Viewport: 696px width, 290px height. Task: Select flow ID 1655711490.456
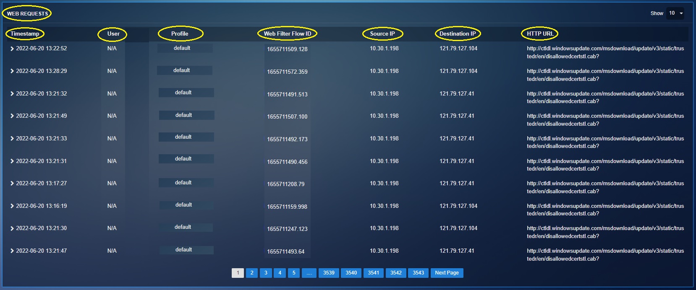(287, 162)
